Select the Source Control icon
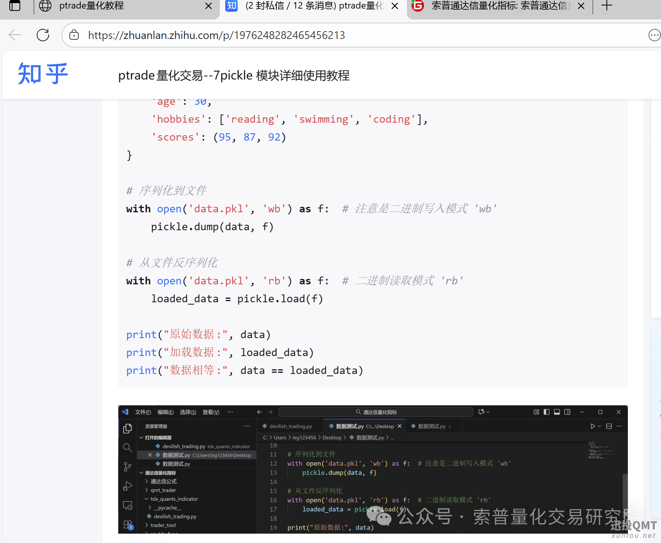This screenshot has height=543, width=661. (x=127, y=466)
